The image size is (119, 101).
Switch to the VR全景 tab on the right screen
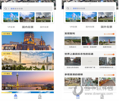pyautogui.click(x=73, y=27)
